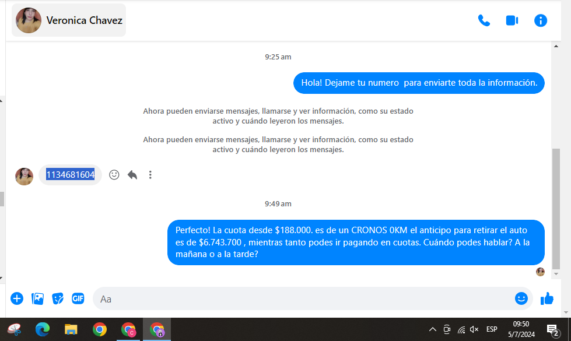Choose a GIF
The width and height of the screenshot is (571, 341).
tap(78, 298)
